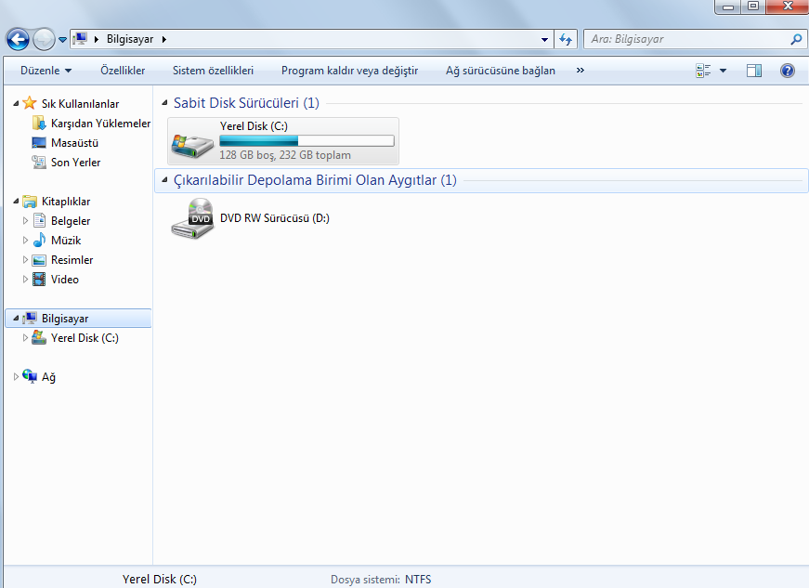Click the C: drive capacity bar

coord(307,141)
